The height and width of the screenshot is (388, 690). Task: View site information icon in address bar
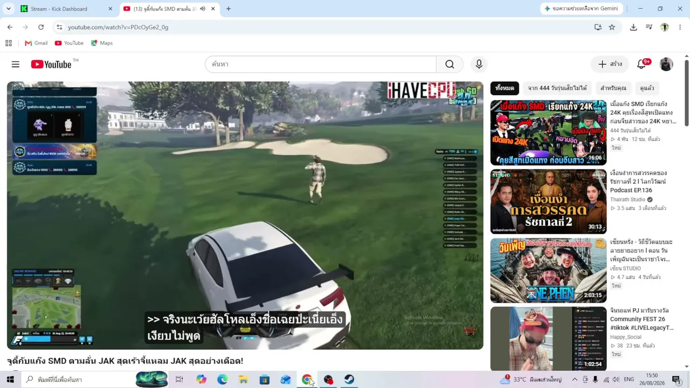(59, 27)
